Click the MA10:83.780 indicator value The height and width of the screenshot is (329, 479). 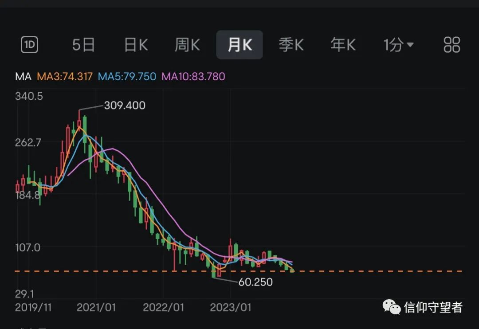[193, 76]
